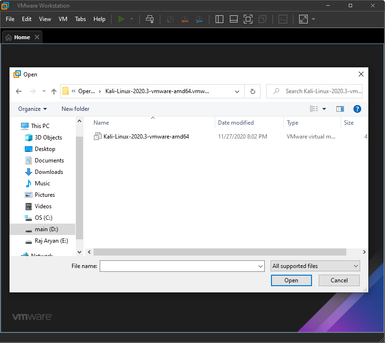Click the Back arrow in Open dialog
This screenshot has height=343, width=385.
click(x=19, y=91)
